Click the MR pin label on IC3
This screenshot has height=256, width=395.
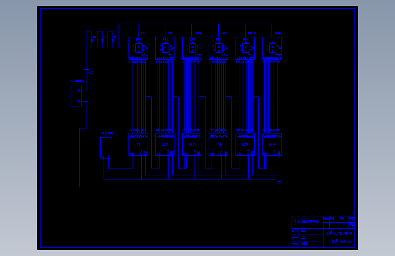point(199,153)
